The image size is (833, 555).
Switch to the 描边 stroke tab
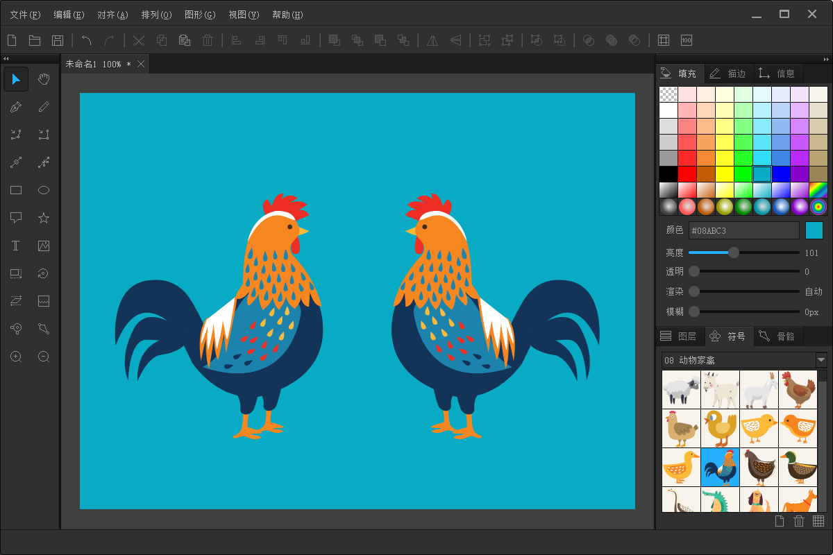(x=729, y=73)
